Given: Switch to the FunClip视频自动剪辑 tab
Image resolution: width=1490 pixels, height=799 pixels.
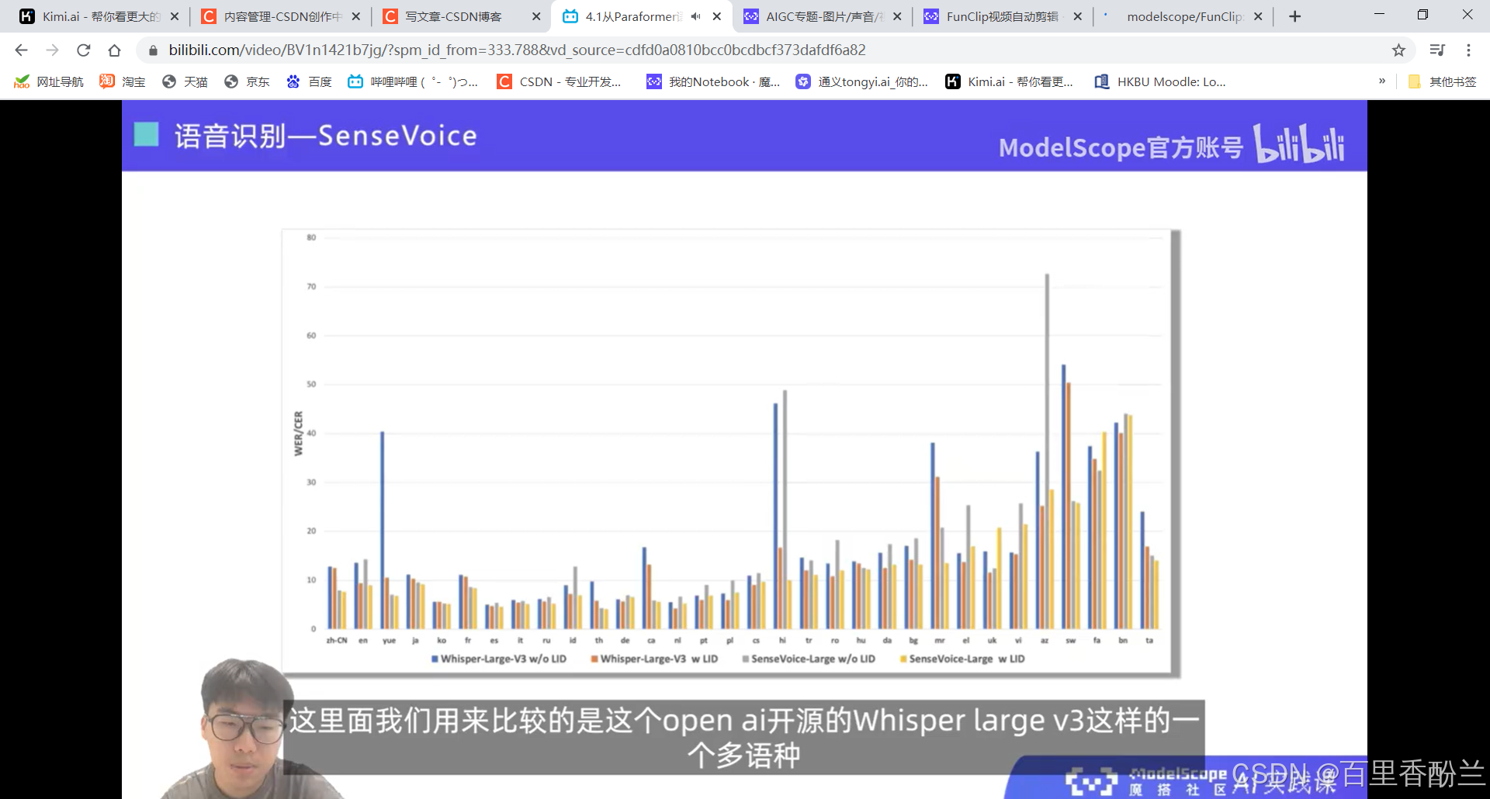Looking at the screenshot, I should 1003,16.
